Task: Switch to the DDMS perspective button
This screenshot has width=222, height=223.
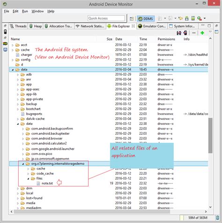Action: (x=146, y=19)
